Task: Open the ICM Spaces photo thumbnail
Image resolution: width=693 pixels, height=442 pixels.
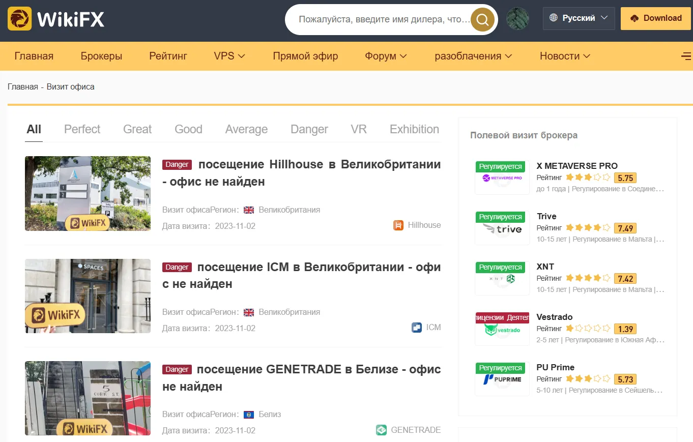Action: point(88,296)
